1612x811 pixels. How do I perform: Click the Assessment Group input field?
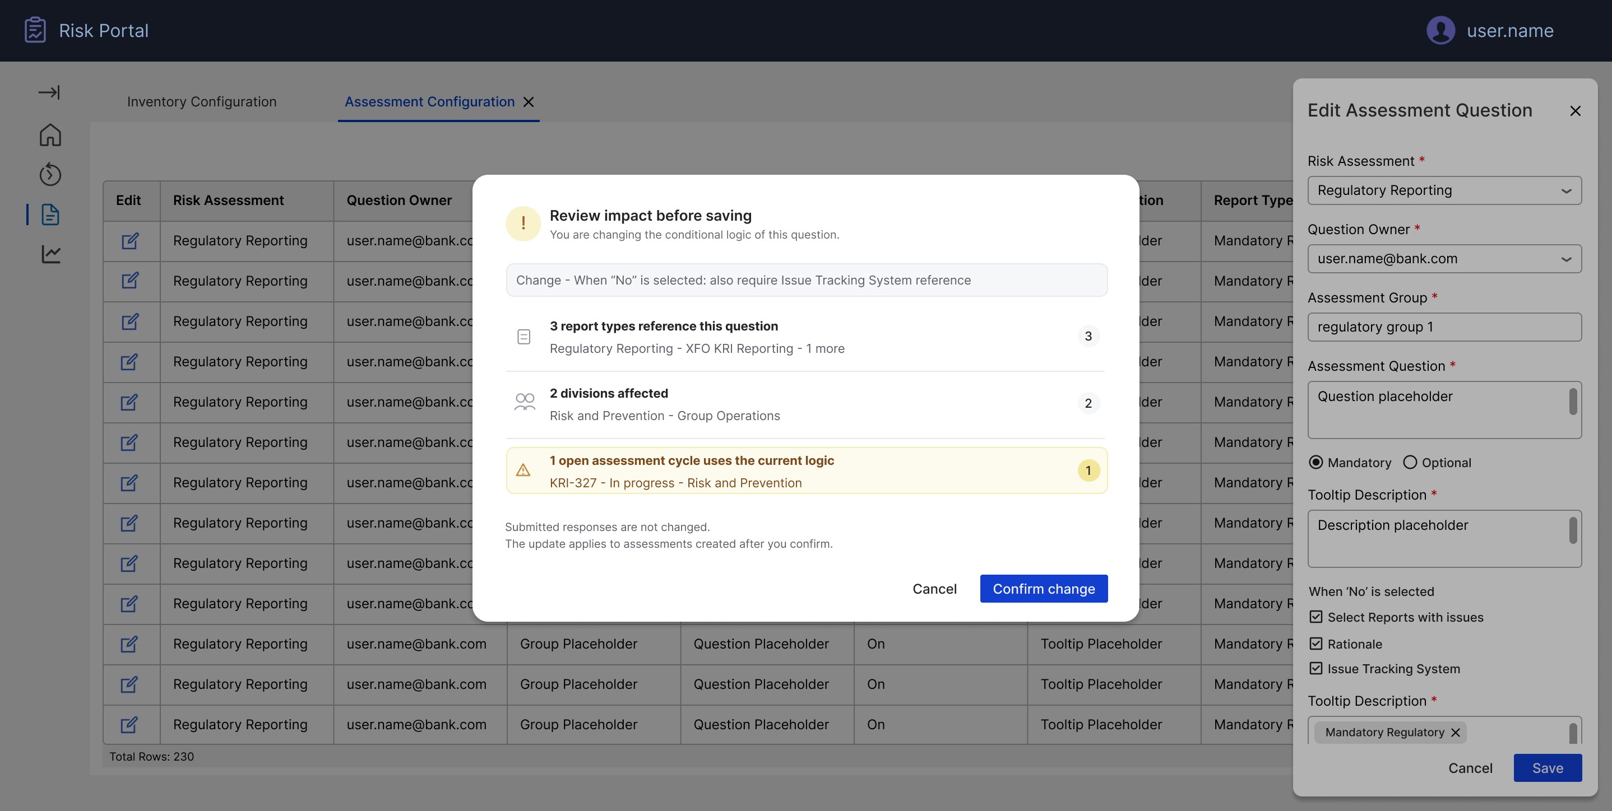click(1444, 327)
